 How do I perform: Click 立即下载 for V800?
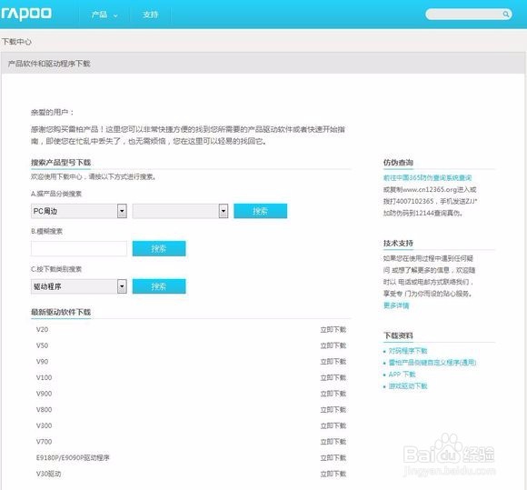(333, 410)
